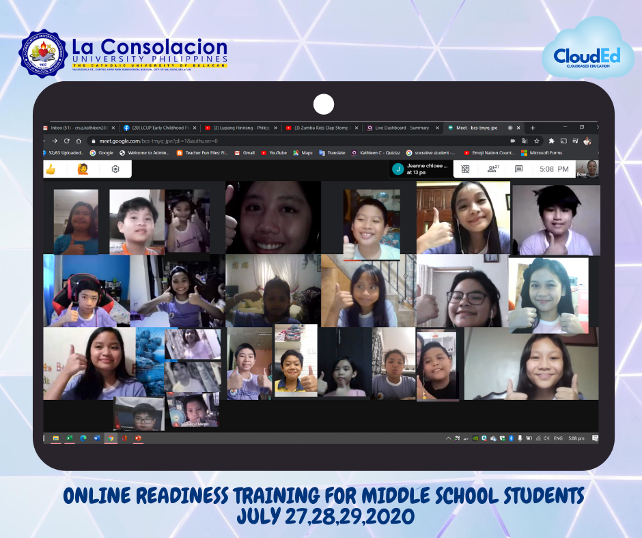Reload the Meet page

click(67, 141)
